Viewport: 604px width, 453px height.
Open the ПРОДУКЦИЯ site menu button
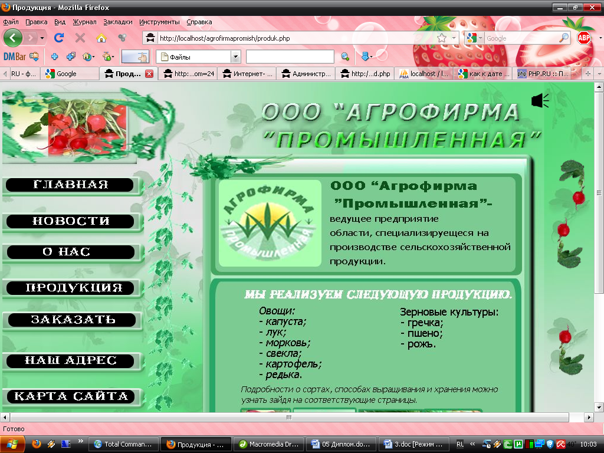(x=70, y=288)
